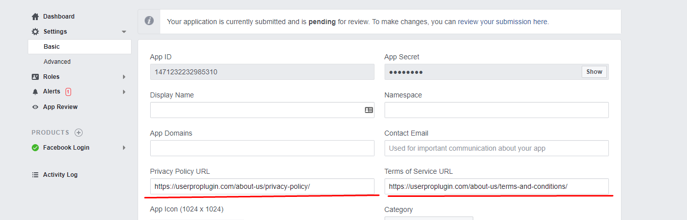
Task: Collapse the Settings section arrow
Action: (x=124, y=32)
